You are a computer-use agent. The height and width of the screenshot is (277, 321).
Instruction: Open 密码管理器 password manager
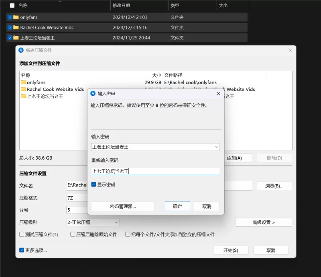123,206
